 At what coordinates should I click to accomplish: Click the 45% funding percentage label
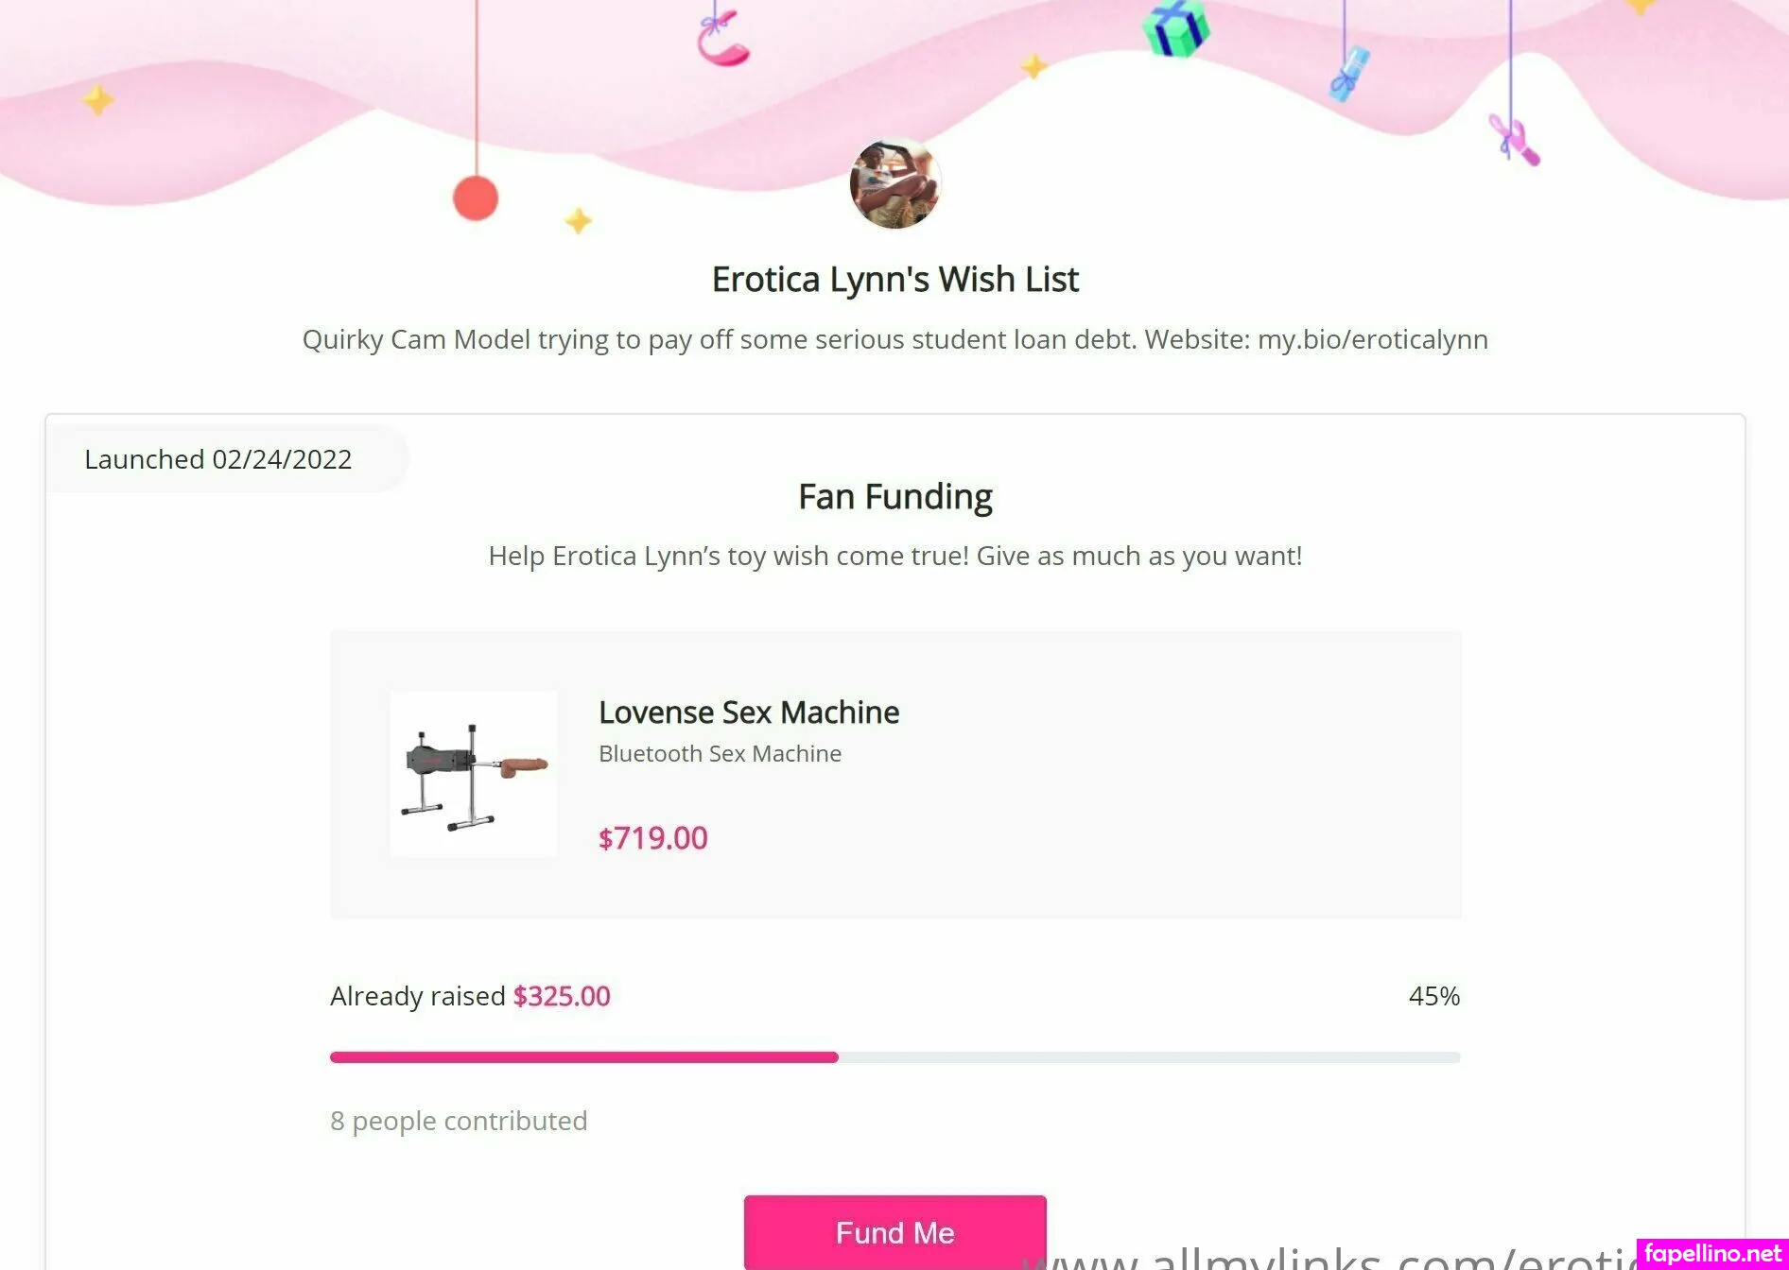click(1433, 996)
